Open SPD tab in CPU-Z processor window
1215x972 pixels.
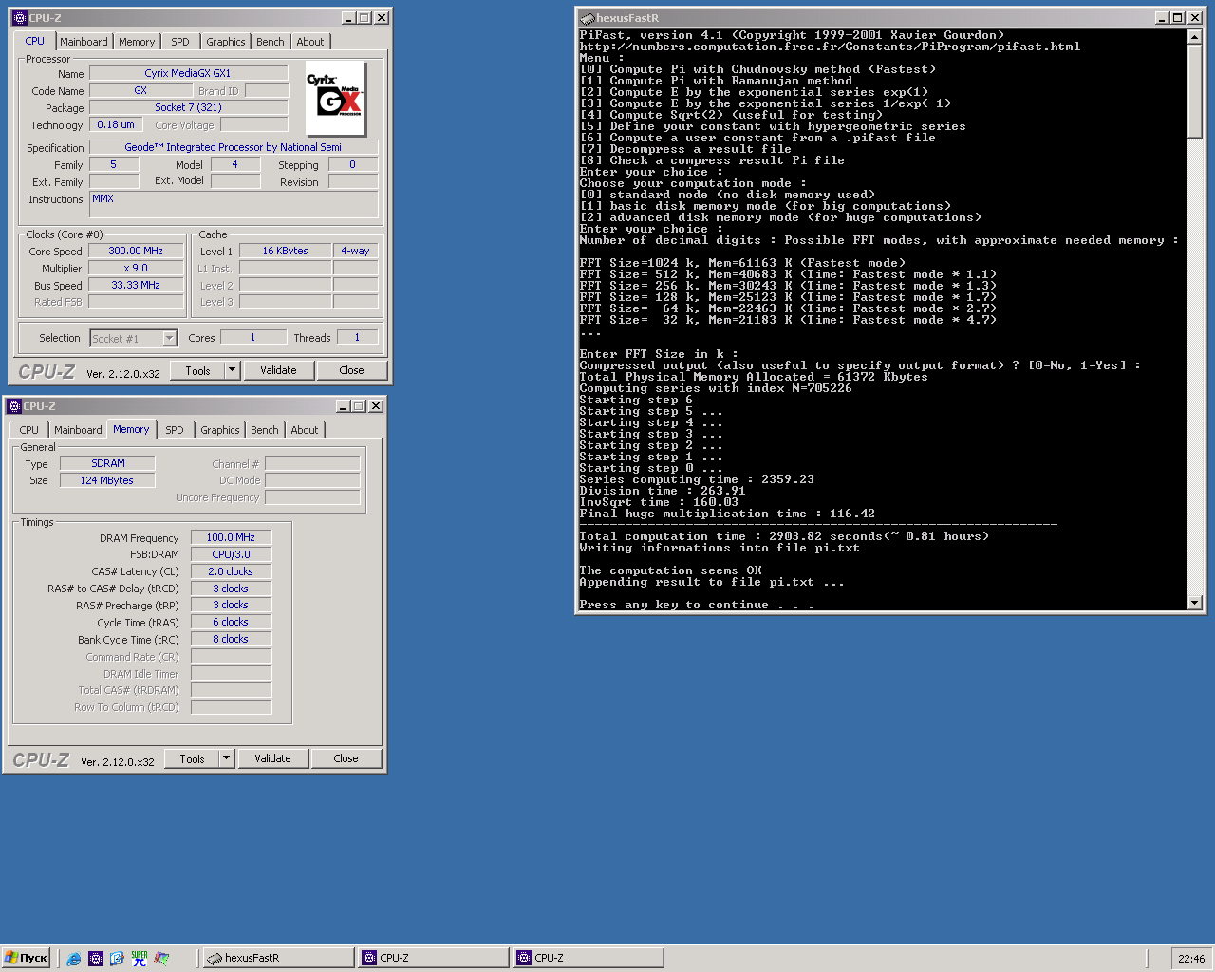point(180,42)
